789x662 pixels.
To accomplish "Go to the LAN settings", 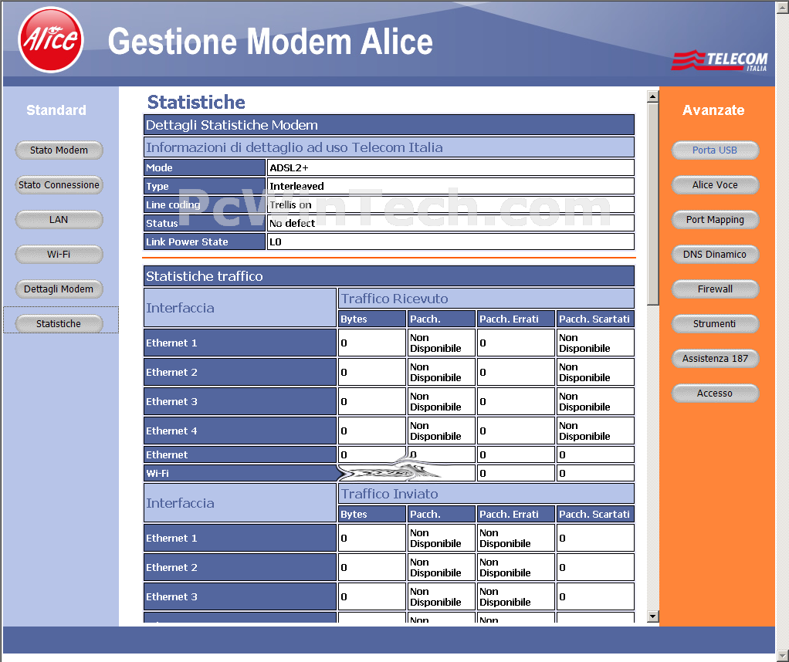I will (x=59, y=219).
